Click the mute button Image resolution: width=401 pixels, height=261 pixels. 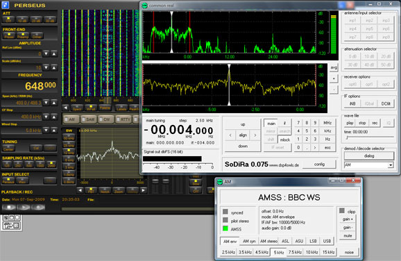point(348,236)
